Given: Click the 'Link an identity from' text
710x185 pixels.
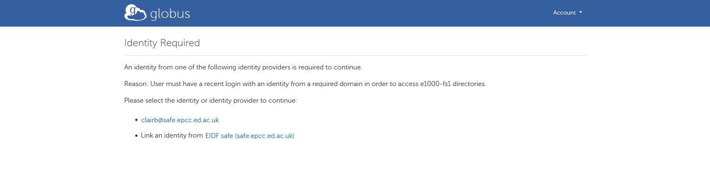Looking at the screenshot, I should pyautogui.click(x=172, y=136).
